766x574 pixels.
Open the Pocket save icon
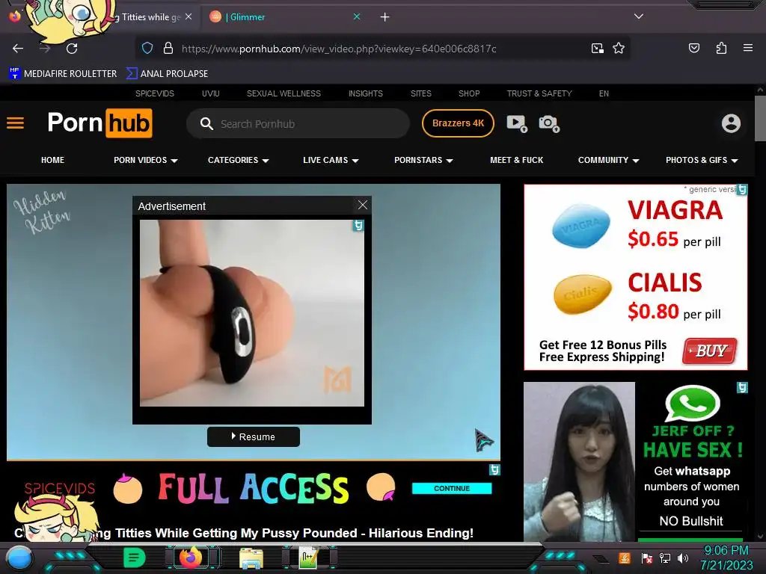point(693,49)
